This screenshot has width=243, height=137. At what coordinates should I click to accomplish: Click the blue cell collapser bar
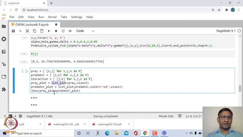click(x=14, y=80)
